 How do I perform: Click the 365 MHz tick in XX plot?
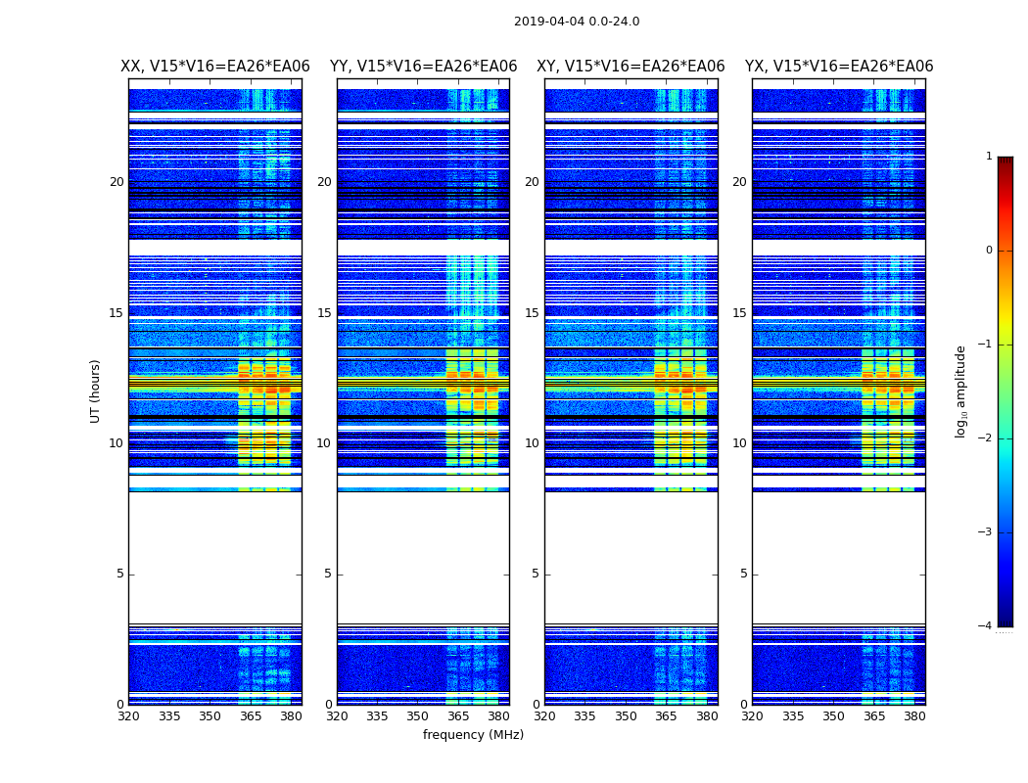[x=251, y=716]
